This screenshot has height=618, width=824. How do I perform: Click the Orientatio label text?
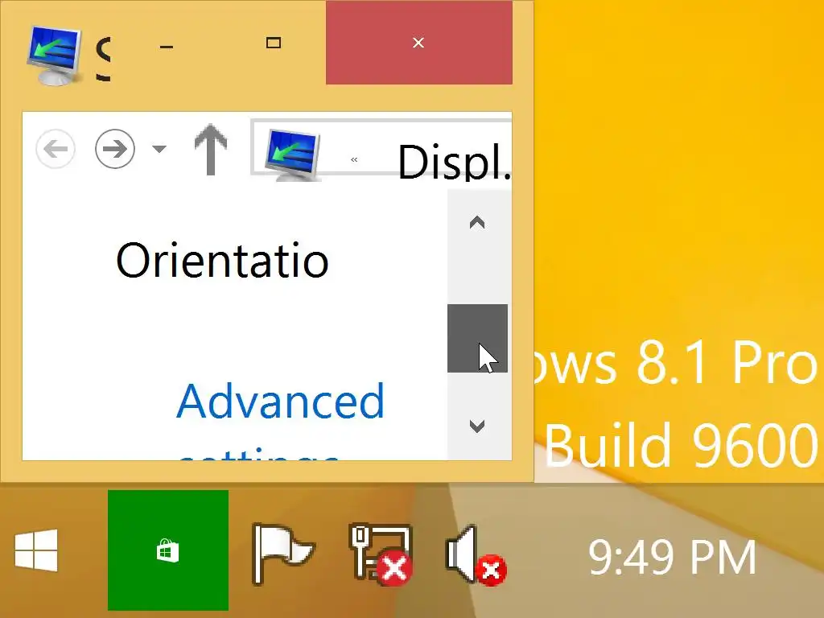coord(222,261)
